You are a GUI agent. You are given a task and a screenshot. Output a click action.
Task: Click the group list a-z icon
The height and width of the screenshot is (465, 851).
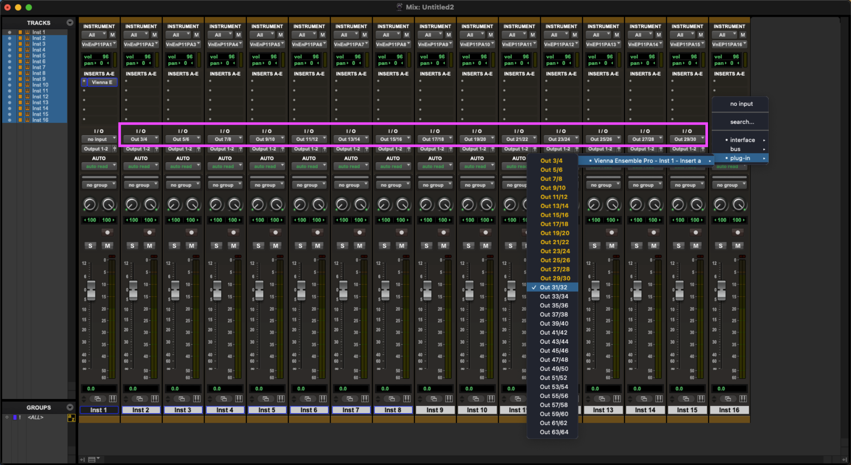click(x=71, y=418)
